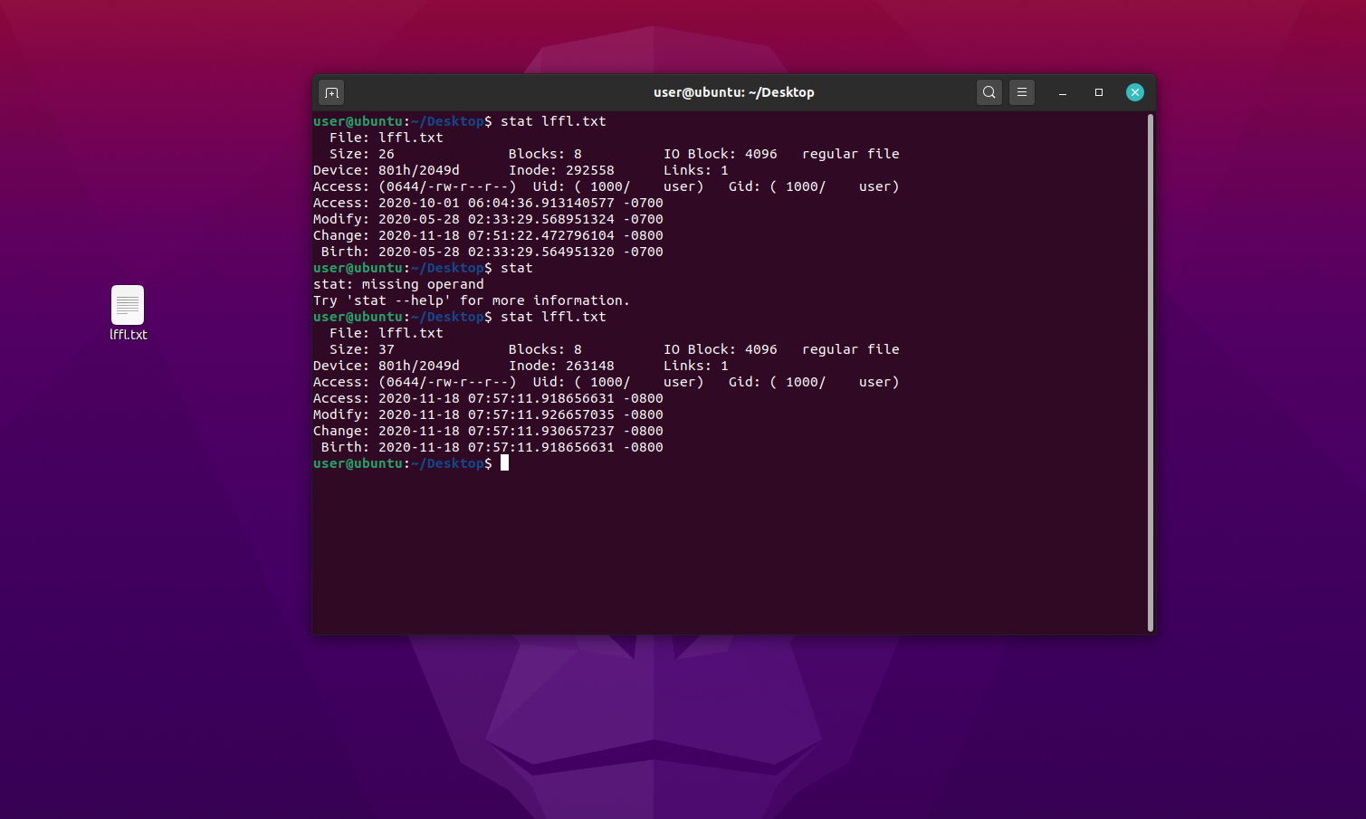Click the lffl.txt document thumbnail image
Viewport: 1366px width, 819px height.
coord(127,304)
